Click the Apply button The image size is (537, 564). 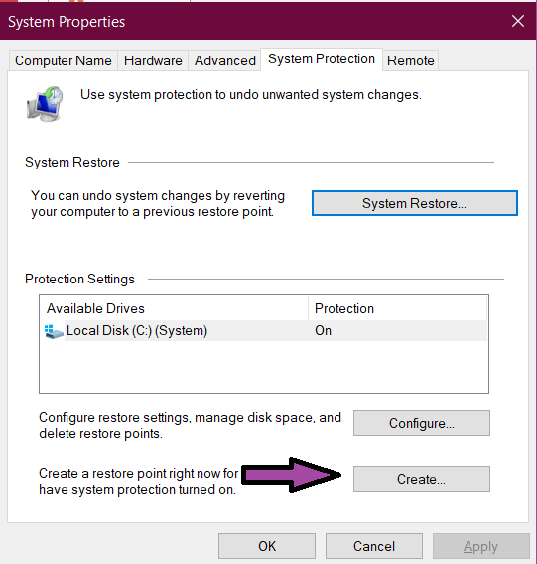coord(481,546)
